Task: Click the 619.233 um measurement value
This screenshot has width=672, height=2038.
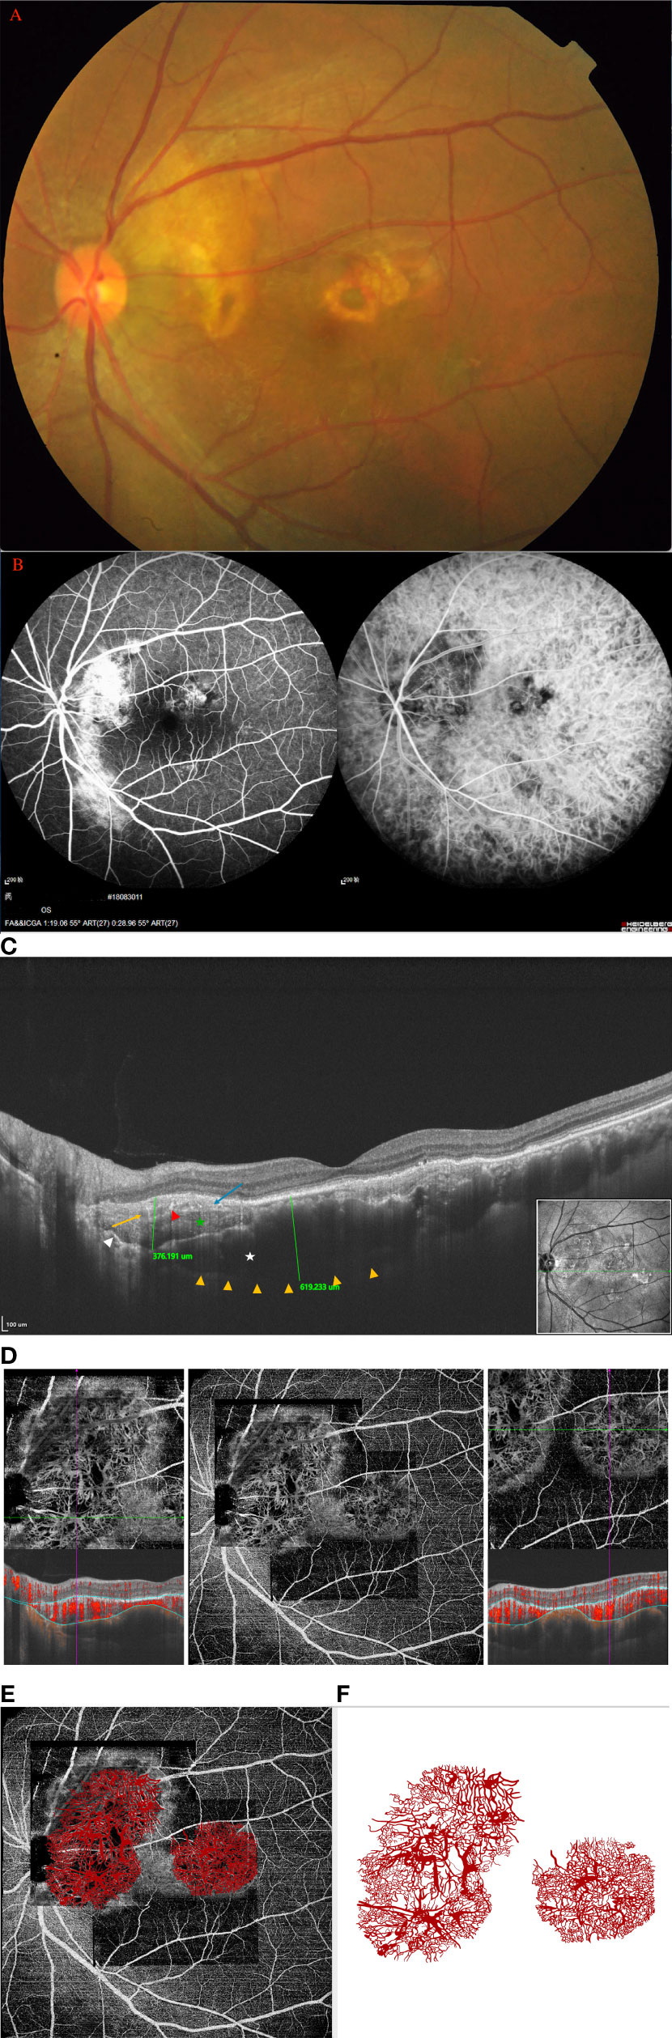Action: 320,1287
